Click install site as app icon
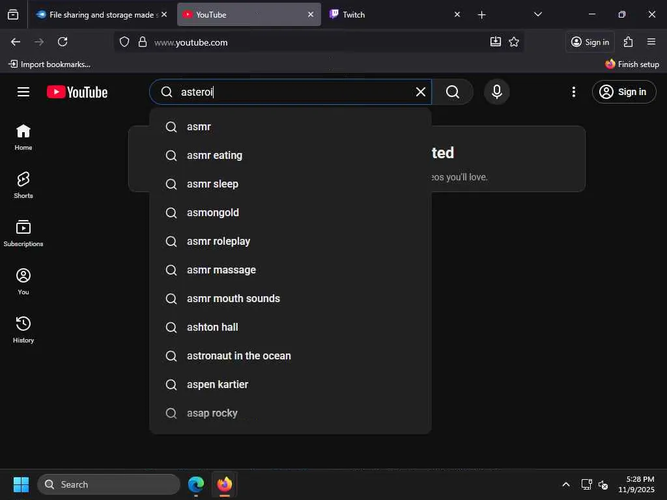The image size is (667, 500). (496, 42)
